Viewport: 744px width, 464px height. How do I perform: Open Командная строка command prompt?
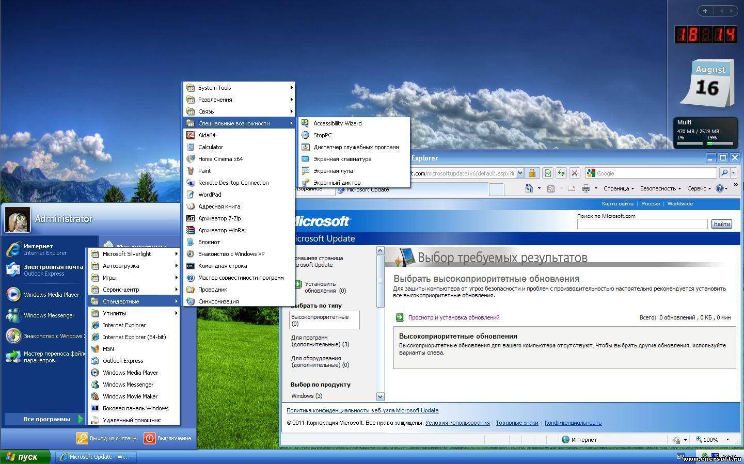239,266
